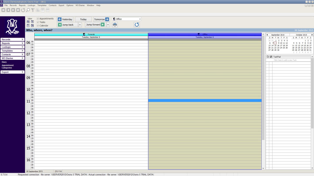Viewport: 314px width, 176px height.
Task: Click the blue refresh arrow icon
Action: point(137,25)
